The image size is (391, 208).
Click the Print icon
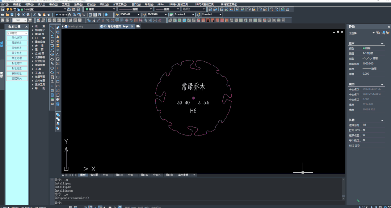(18, 15)
